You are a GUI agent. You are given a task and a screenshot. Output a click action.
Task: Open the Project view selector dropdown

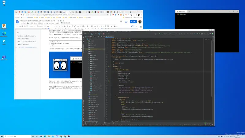[89, 36]
